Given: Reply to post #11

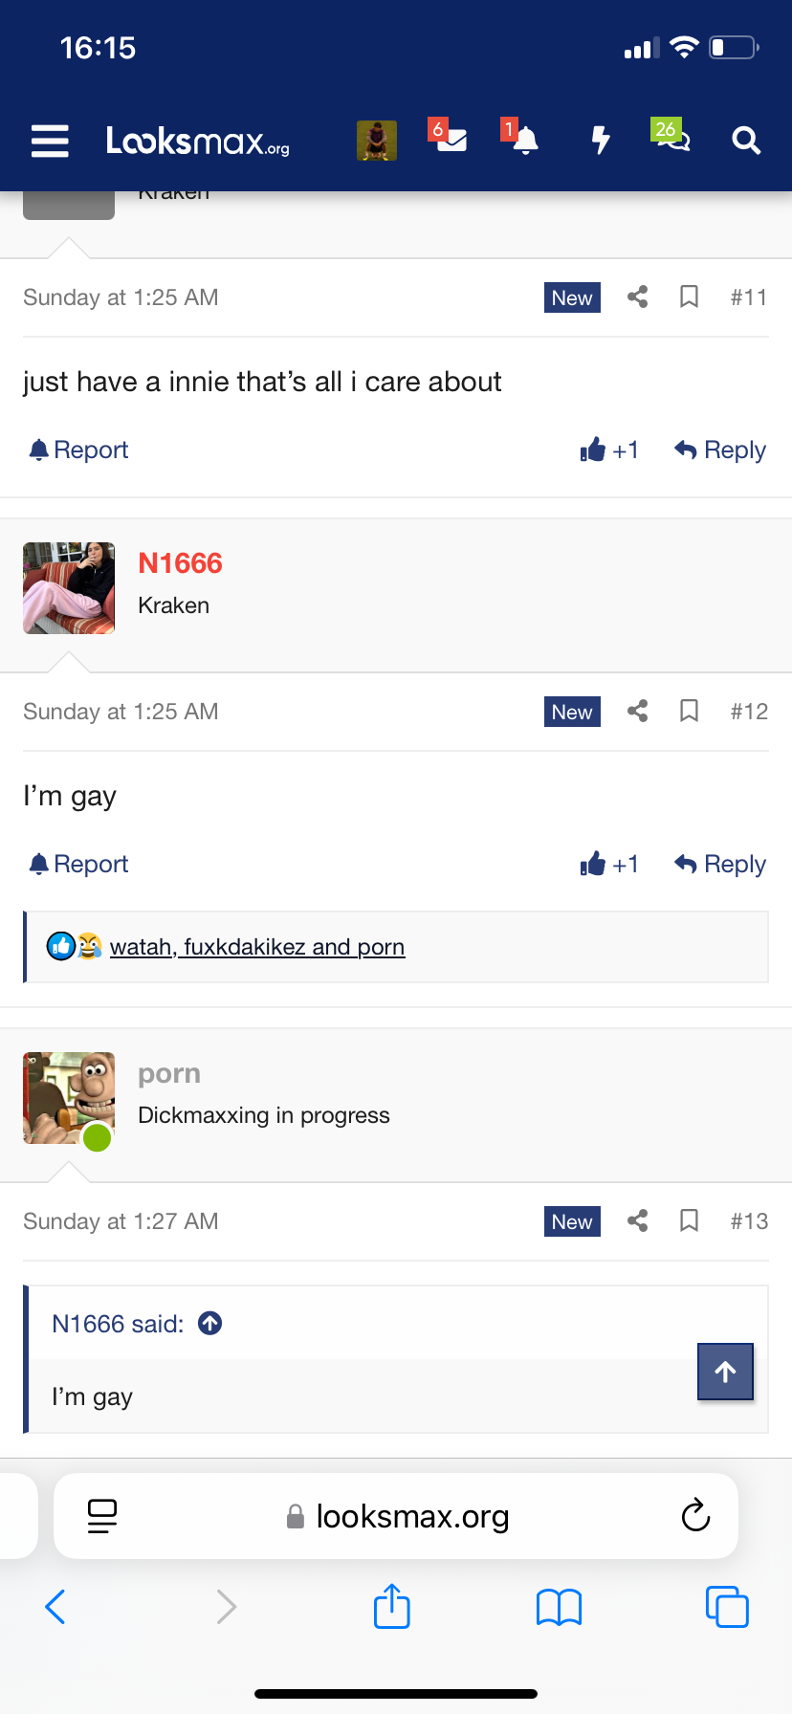Looking at the screenshot, I should pyautogui.click(x=720, y=450).
